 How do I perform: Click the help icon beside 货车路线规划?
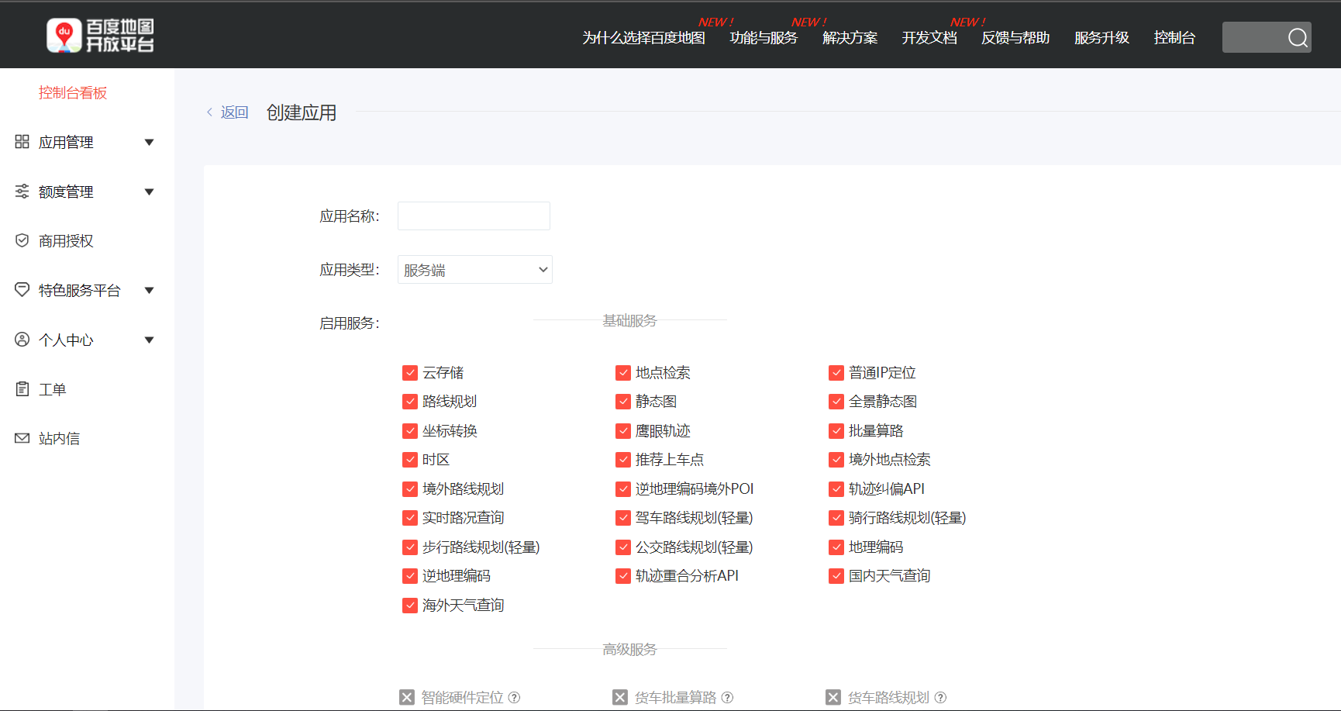point(940,697)
